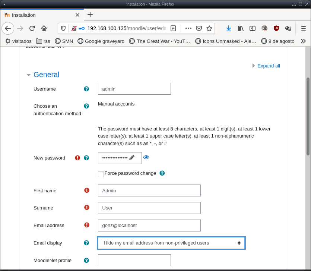The image size is (311, 271).
Task: Close the Installation tab
Action: pyautogui.click(x=77, y=15)
